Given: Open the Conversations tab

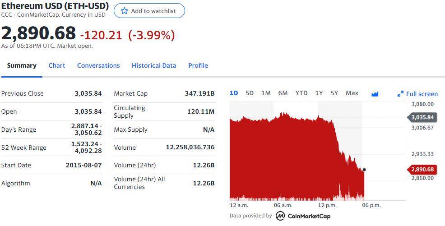Looking at the screenshot, I should (98, 65).
